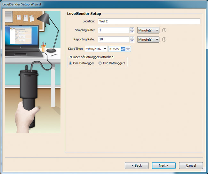Cancel the LevelSender Setup Wizard
The image size is (208, 174).
point(191,165)
